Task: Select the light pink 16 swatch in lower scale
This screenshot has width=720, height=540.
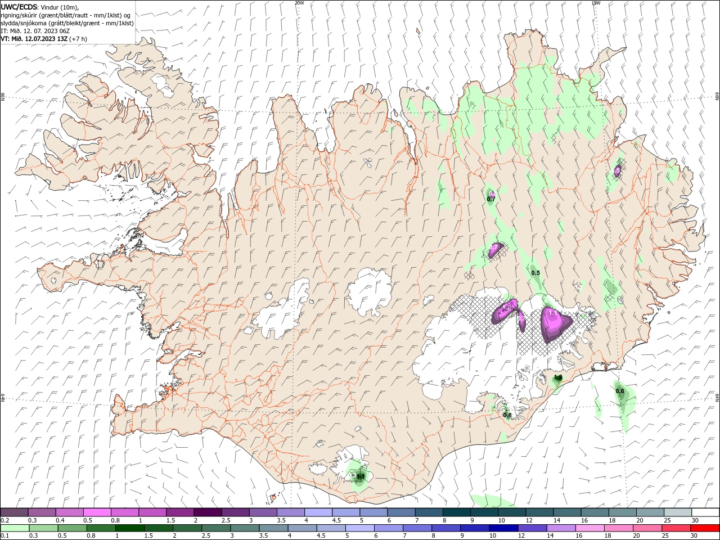Action: 589,528
